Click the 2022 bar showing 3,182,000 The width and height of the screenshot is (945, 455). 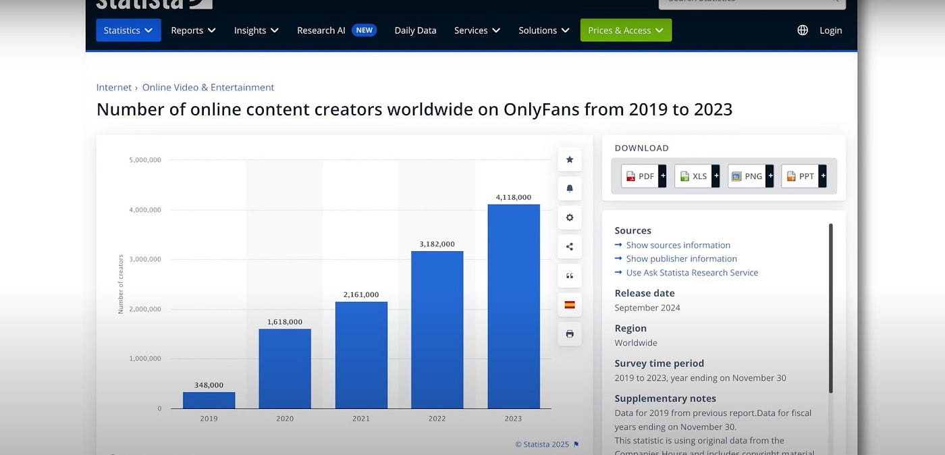pyautogui.click(x=437, y=330)
